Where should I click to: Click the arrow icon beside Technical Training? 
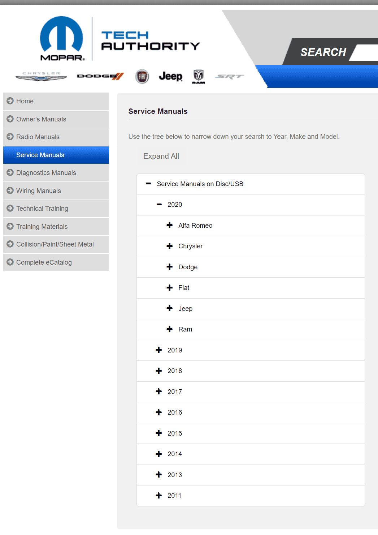point(10,208)
